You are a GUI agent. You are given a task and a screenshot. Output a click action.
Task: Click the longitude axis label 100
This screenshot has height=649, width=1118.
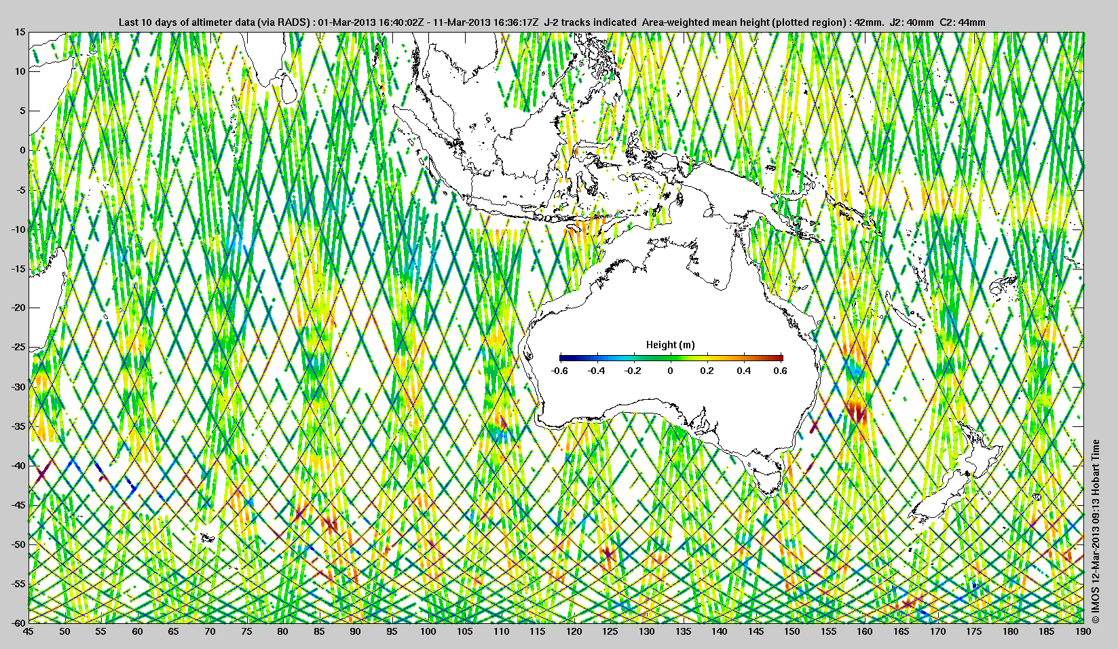tap(428, 631)
